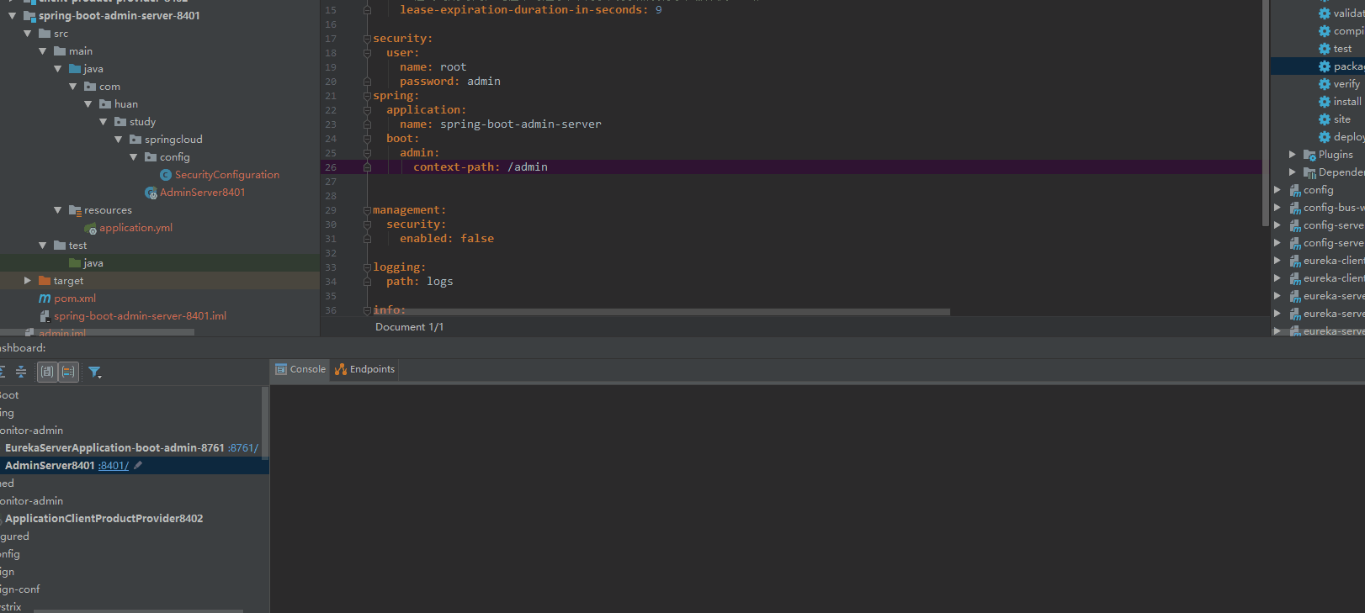Open the :8401/ link for AdminServer8401
The height and width of the screenshot is (613, 1365).
[x=114, y=466]
